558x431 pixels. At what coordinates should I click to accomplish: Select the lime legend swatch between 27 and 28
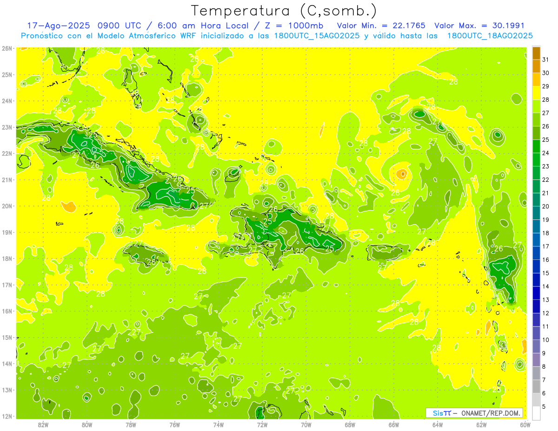[536, 106]
